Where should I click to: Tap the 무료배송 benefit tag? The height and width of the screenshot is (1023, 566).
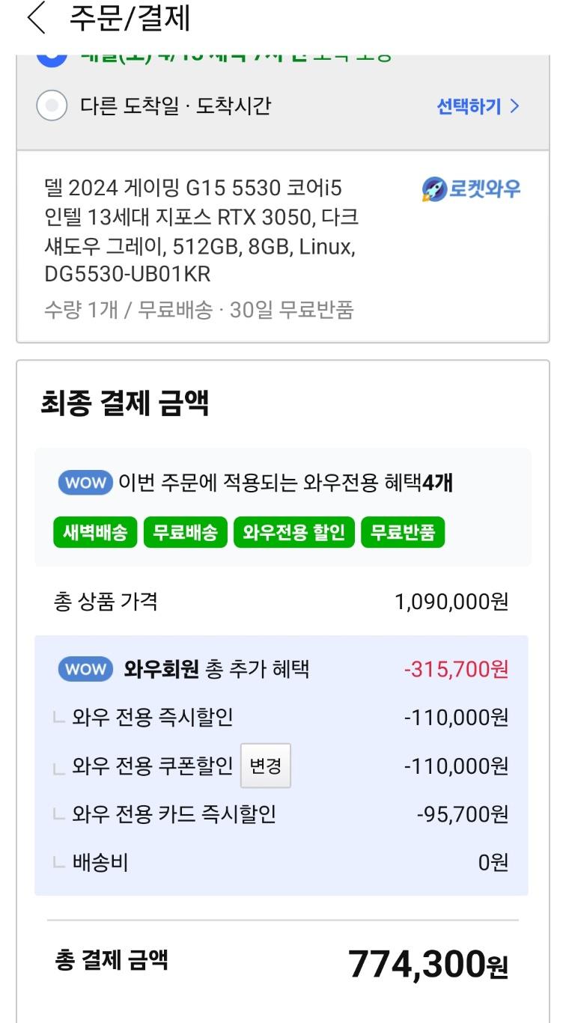[185, 533]
